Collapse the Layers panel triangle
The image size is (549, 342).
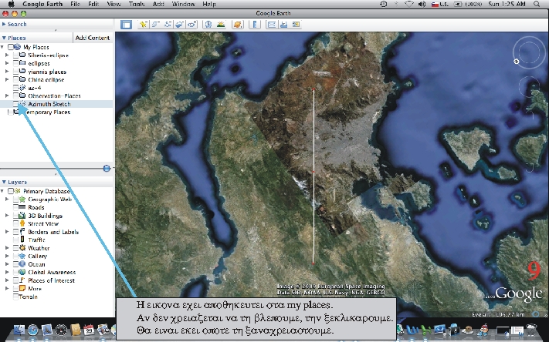(x=4, y=182)
